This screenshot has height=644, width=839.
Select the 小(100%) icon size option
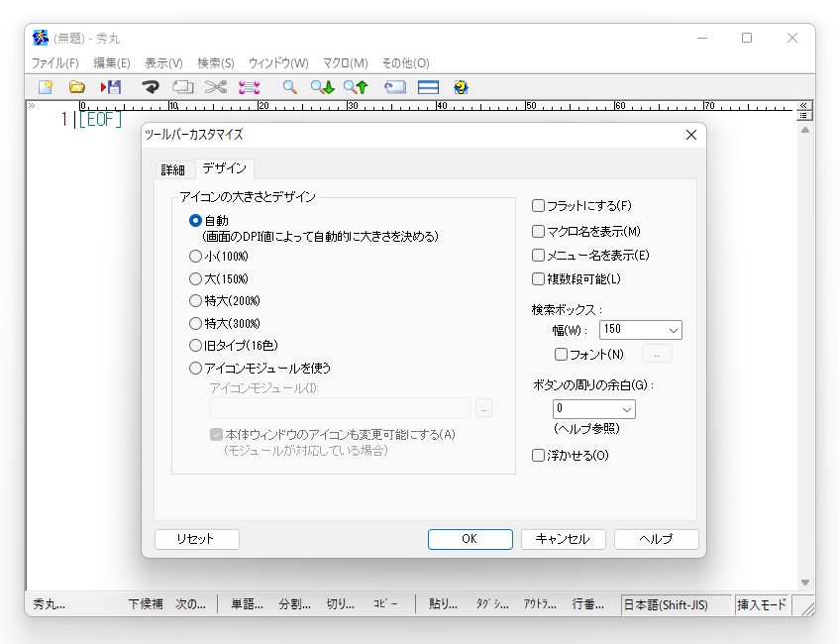195,257
